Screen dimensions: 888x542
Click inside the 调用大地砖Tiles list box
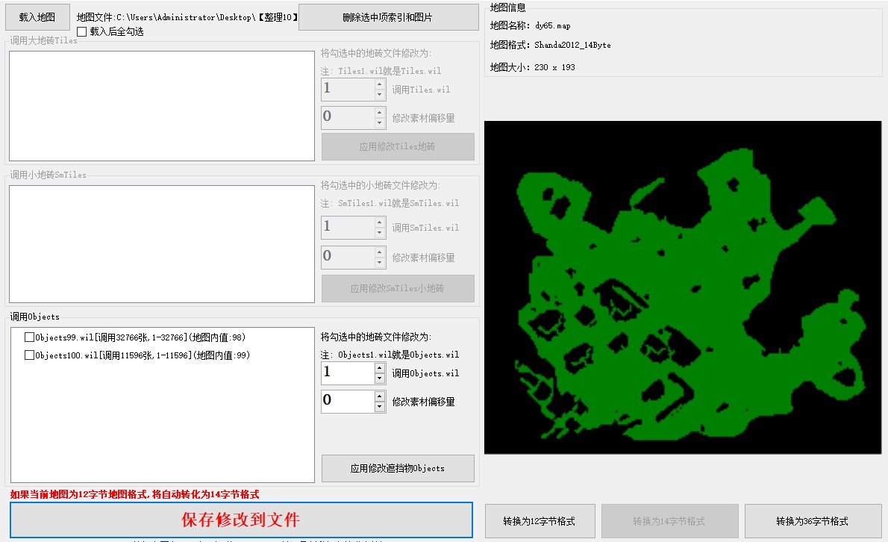161,106
